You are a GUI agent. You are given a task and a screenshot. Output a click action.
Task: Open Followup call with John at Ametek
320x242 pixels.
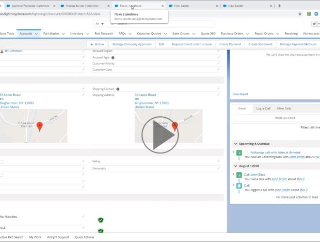pyautogui.click(x=275, y=152)
